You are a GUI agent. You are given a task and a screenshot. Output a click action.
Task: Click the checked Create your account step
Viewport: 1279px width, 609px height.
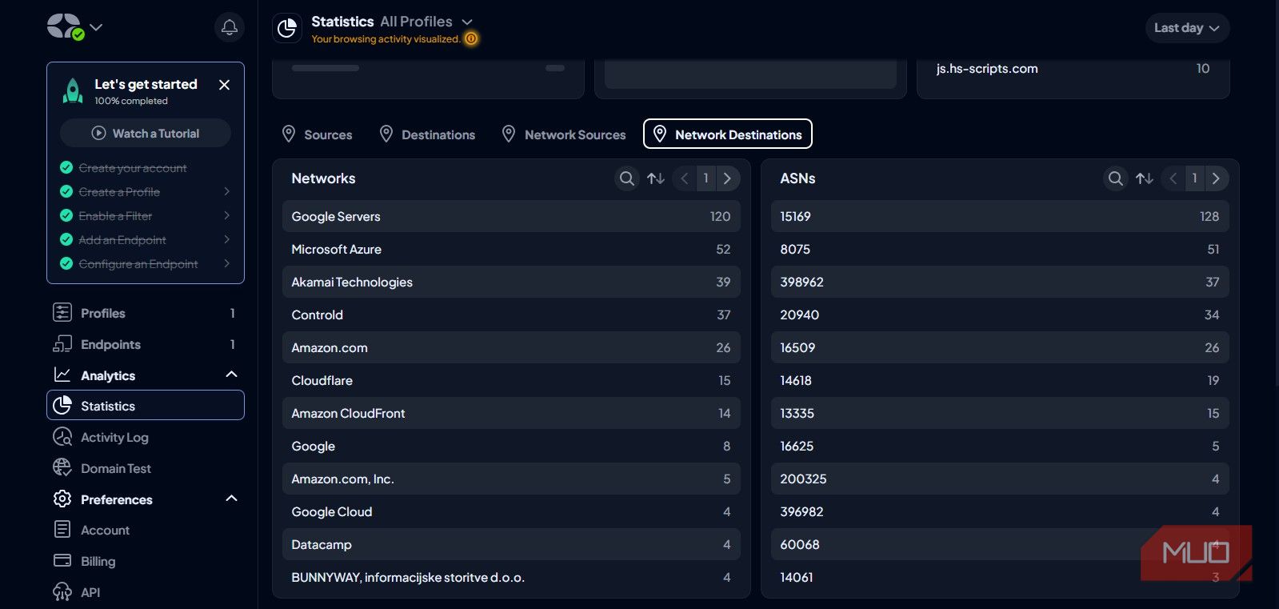(x=132, y=168)
